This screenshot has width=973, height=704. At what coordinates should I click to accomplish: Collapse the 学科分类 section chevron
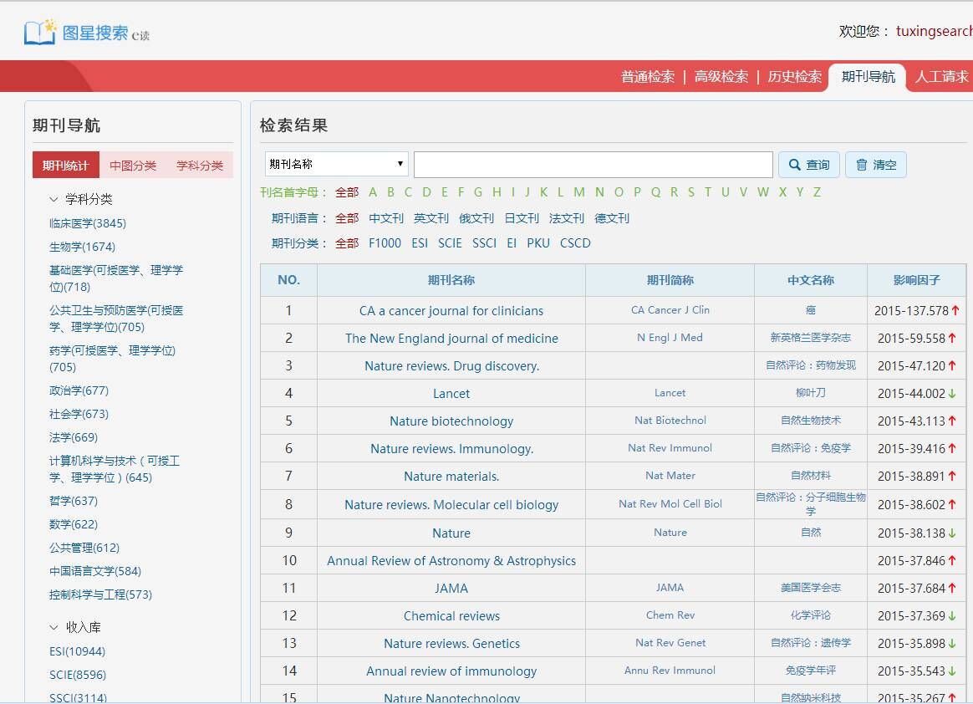[54, 199]
